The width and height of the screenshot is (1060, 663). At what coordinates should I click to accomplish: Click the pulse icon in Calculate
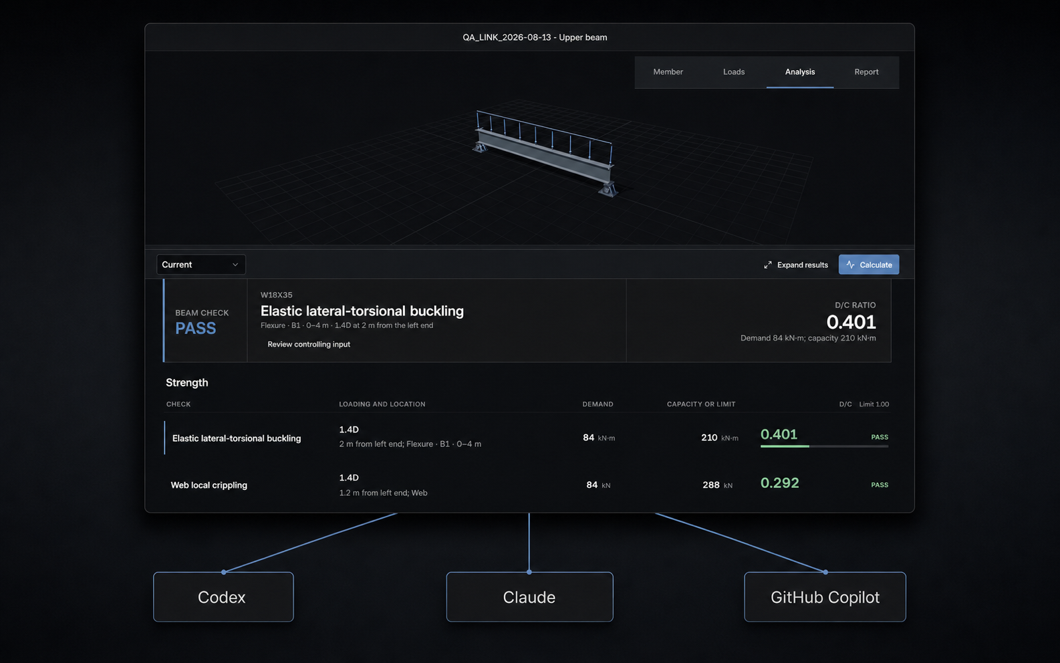click(x=850, y=265)
